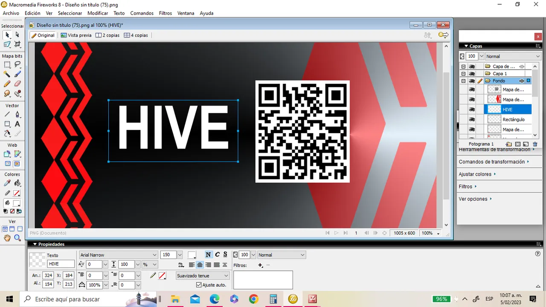Image resolution: width=546 pixels, height=307 pixels.
Task: Select the Rectangle vector tool
Action: pos(7,124)
